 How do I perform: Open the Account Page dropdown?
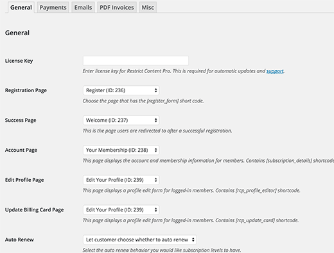coord(121,150)
